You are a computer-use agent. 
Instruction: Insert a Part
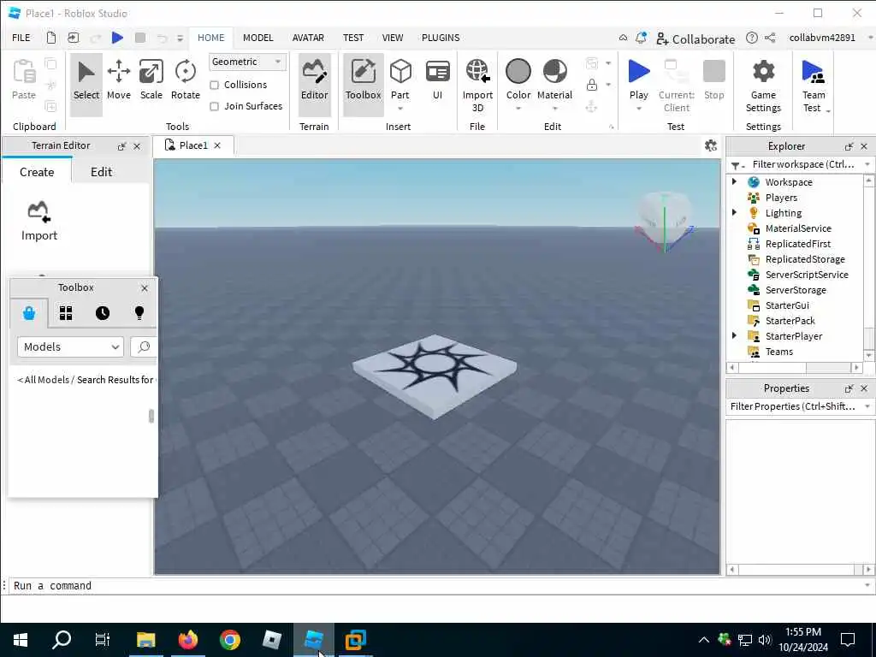(x=400, y=81)
